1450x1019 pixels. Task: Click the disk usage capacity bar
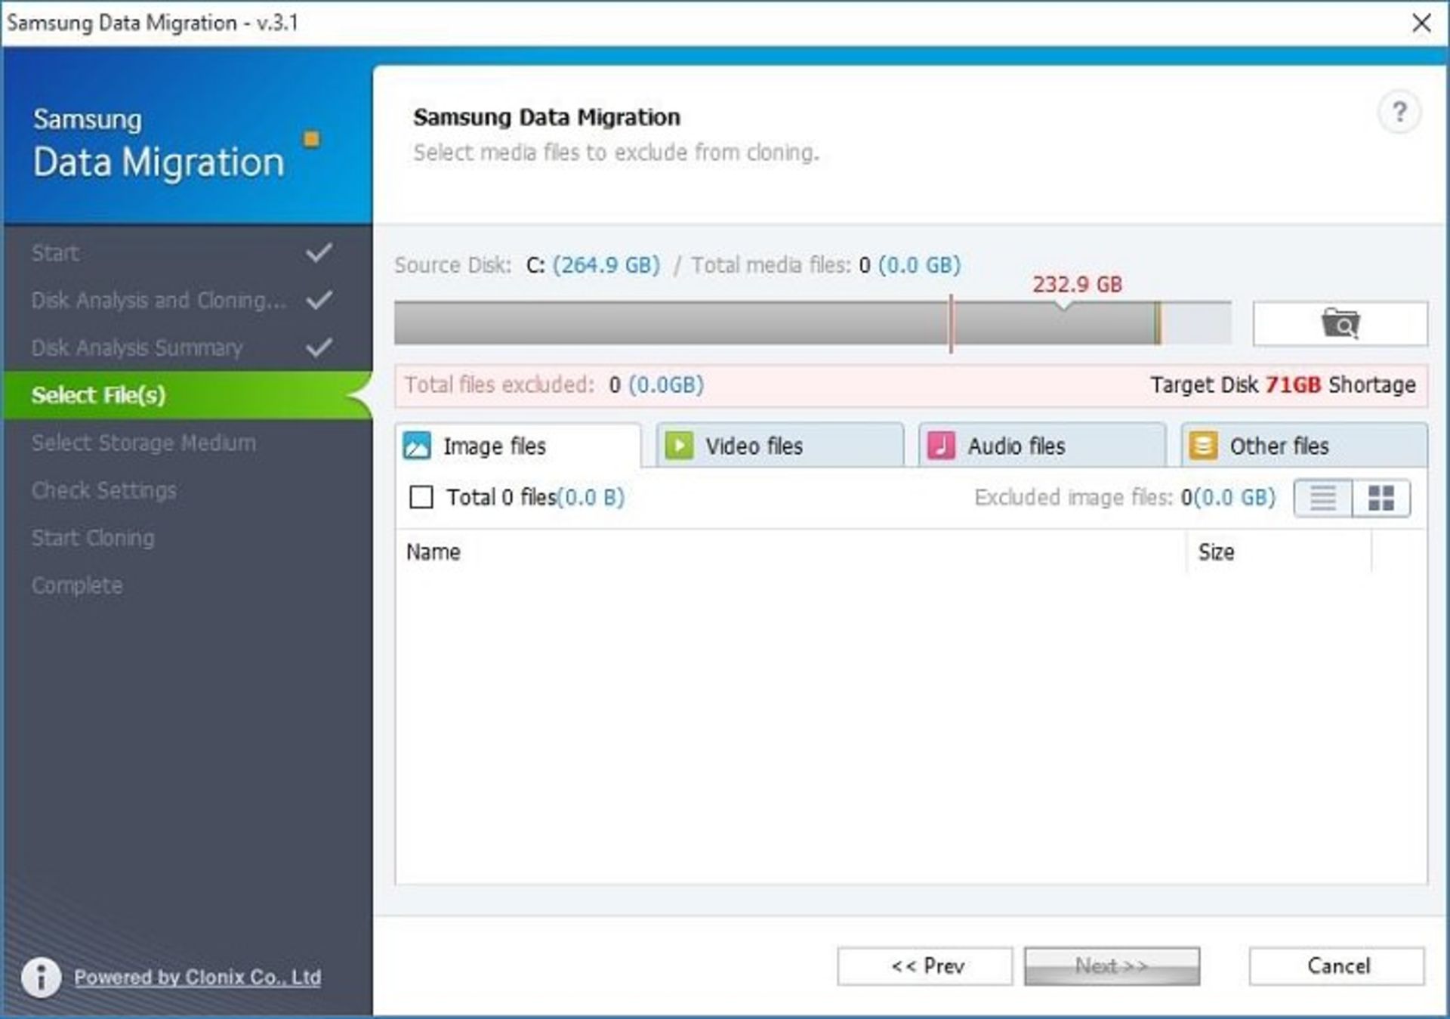click(813, 323)
